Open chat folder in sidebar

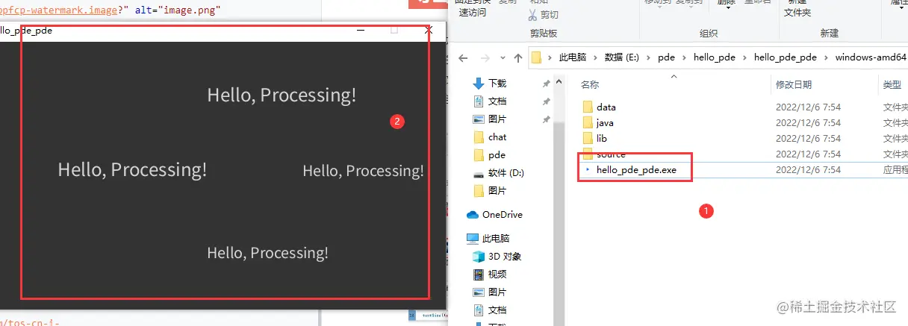pyautogui.click(x=497, y=137)
